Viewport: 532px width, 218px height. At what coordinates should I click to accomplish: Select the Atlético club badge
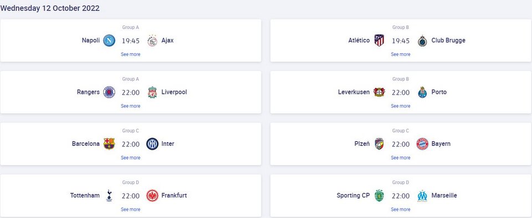[x=379, y=40]
